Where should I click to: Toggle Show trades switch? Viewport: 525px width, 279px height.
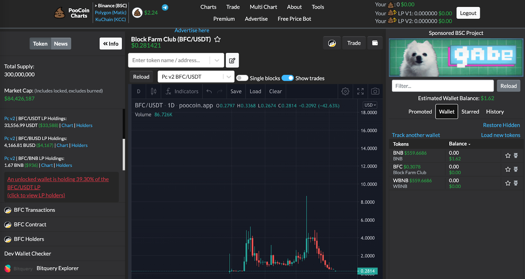tap(288, 78)
